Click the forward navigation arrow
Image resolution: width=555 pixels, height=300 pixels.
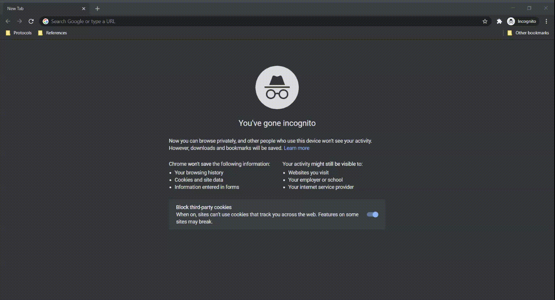coord(20,21)
